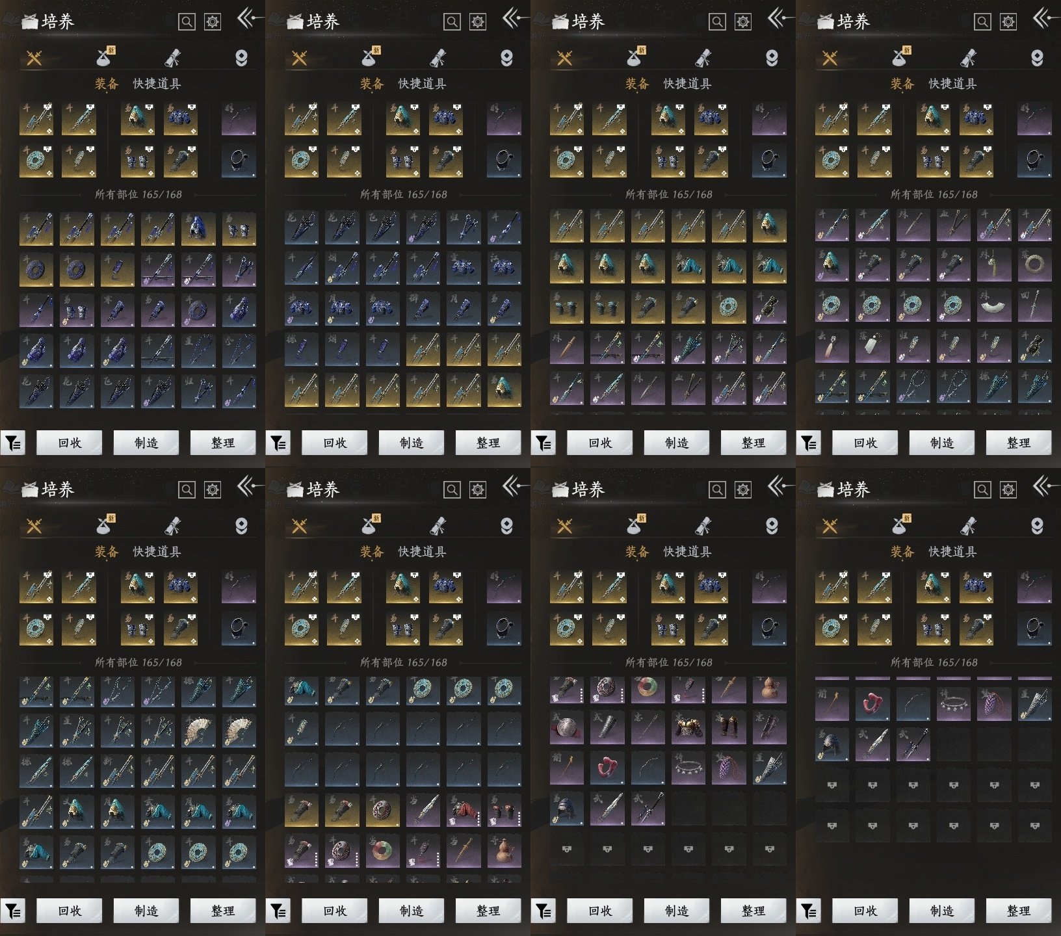Expand the 所有部位 165/168 header in top-left panel
Image resolution: width=1061 pixels, height=936 pixels.
(x=138, y=194)
